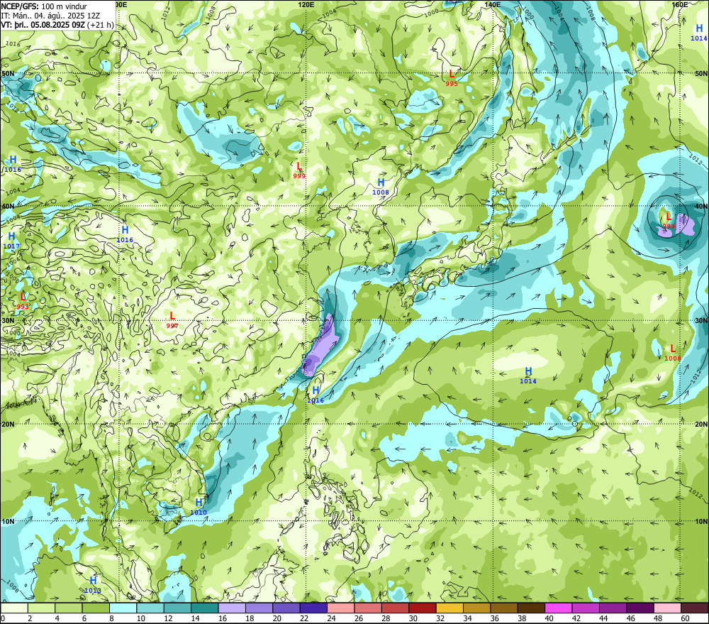Click the low 997 marker over central China
Screen dimensions: 709x624
pos(172,320)
